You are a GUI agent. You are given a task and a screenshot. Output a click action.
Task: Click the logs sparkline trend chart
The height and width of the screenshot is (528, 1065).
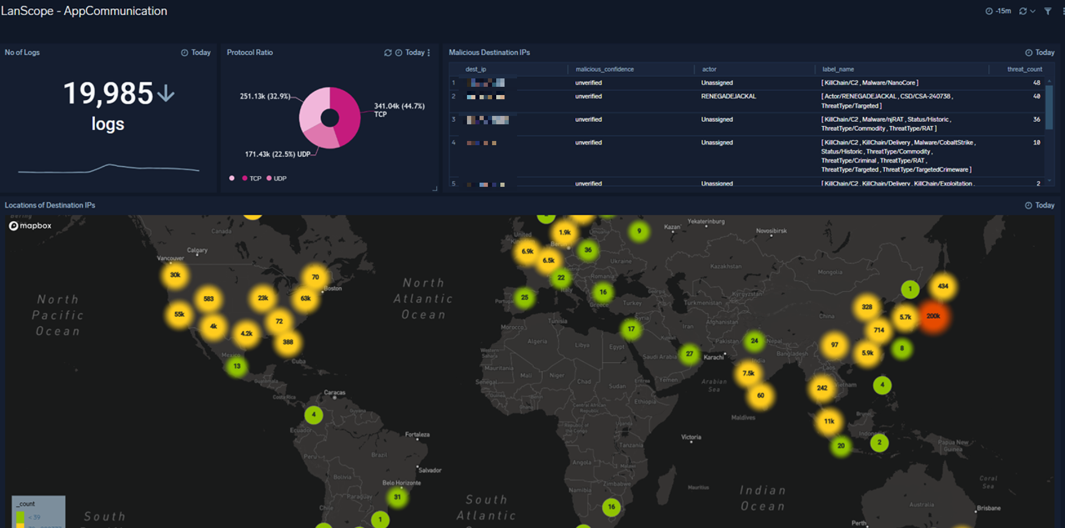tap(108, 168)
